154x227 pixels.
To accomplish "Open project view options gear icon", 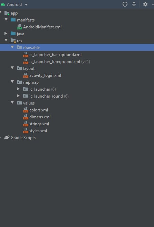I will coord(145,4).
